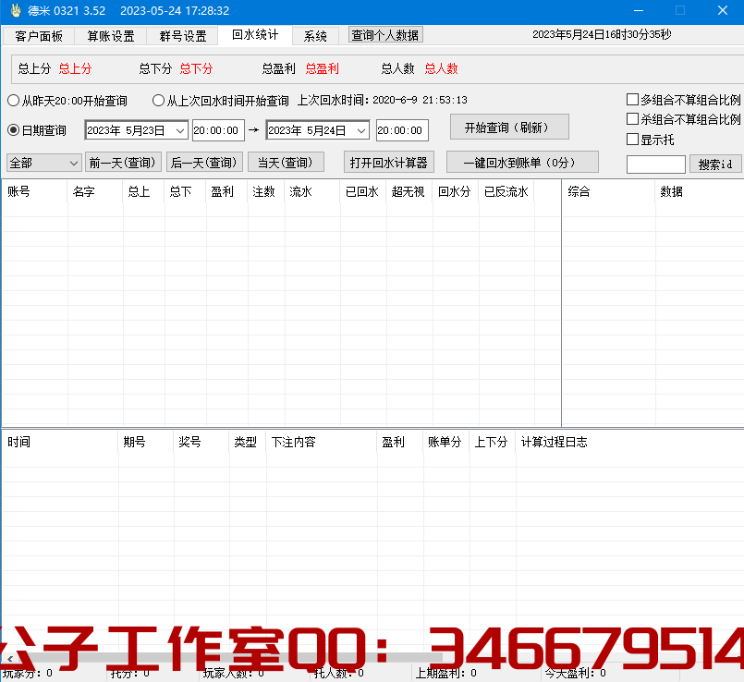Switch to the 客户面板 tab
Screen dimensions: 744x682
pyautogui.click(x=39, y=36)
